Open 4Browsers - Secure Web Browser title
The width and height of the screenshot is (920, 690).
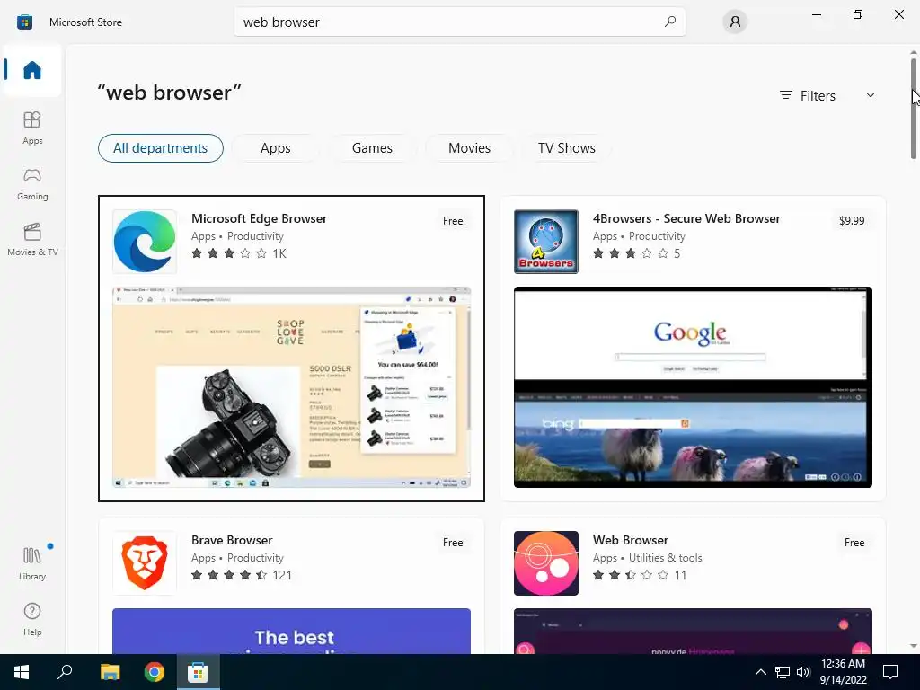(x=686, y=218)
